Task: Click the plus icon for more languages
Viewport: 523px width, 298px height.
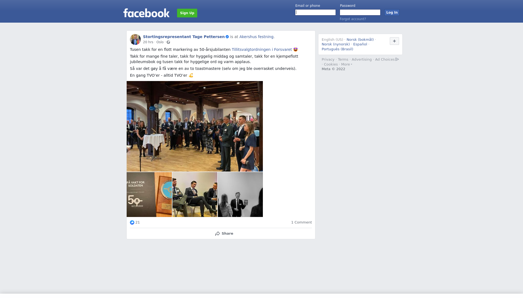Action: (394, 41)
